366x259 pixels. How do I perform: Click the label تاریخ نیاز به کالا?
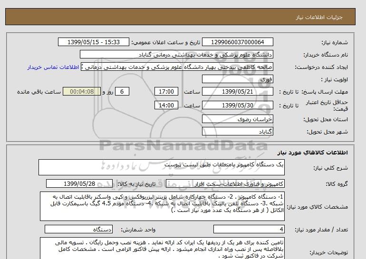[136, 184]
